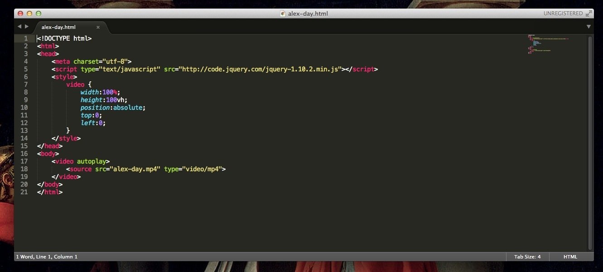The height and width of the screenshot is (272, 603).
Task: Click the fullscreen arrows icon in title bar
Action: click(589, 14)
